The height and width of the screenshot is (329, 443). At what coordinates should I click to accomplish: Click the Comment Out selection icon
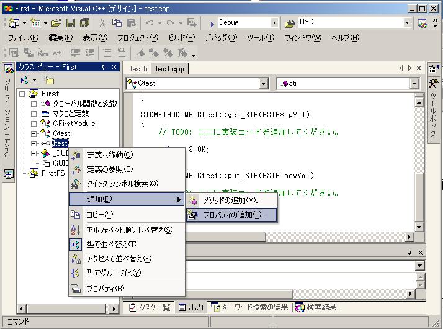point(107,53)
